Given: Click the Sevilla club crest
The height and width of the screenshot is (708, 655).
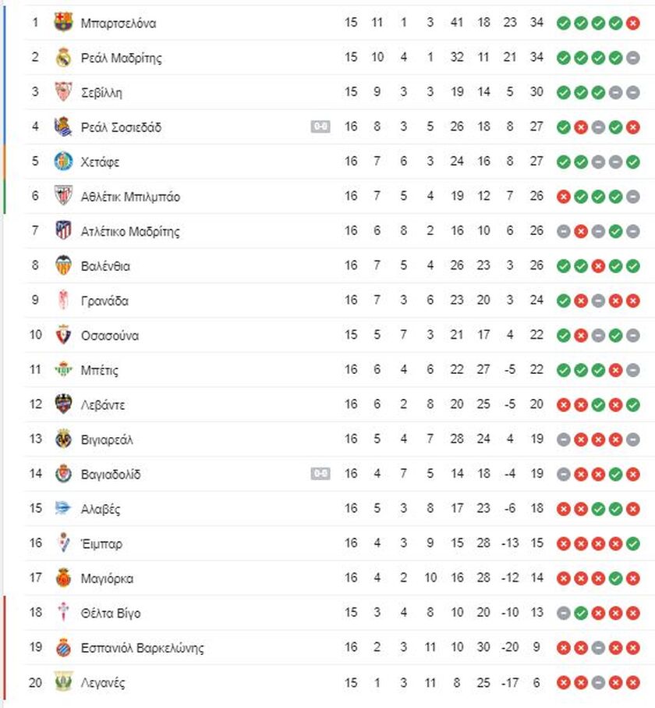Looking at the screenshot, I should [63, 91].
